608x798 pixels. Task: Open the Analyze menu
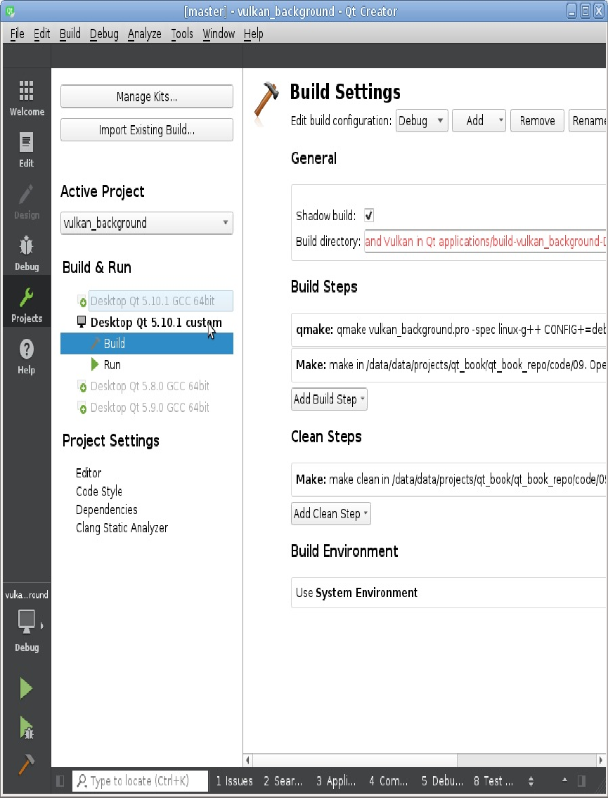145,34
